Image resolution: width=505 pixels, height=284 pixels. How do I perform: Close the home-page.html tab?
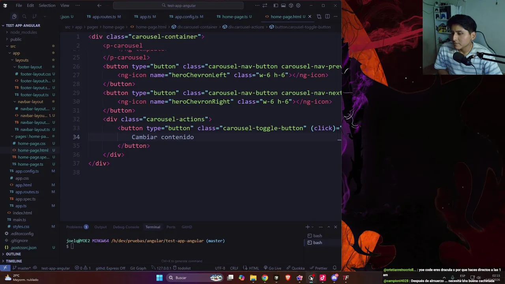tap(310, 17)
